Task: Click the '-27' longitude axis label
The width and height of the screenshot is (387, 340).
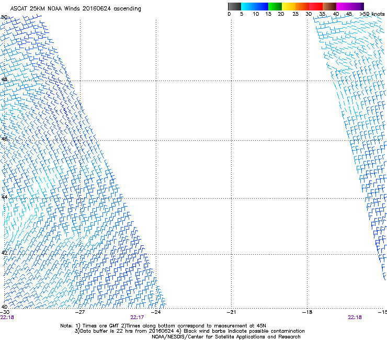Action: (x=80, y=312)
